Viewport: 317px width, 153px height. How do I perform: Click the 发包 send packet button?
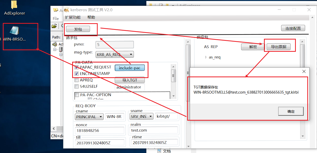coord(78,29)
